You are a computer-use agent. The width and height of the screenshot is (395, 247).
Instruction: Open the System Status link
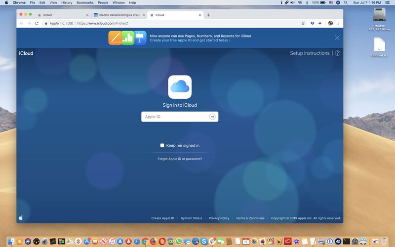(192, 218)
